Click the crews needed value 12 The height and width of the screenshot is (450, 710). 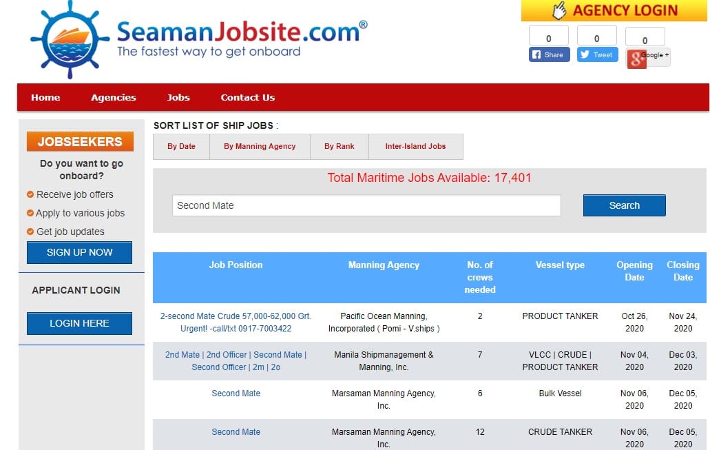480,432
